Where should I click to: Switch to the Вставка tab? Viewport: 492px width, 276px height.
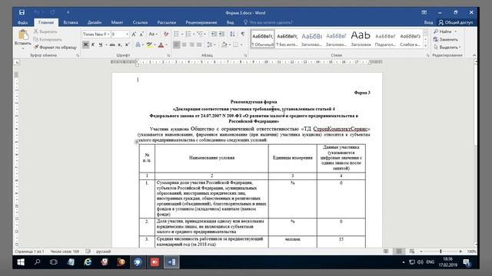[71, 22]
